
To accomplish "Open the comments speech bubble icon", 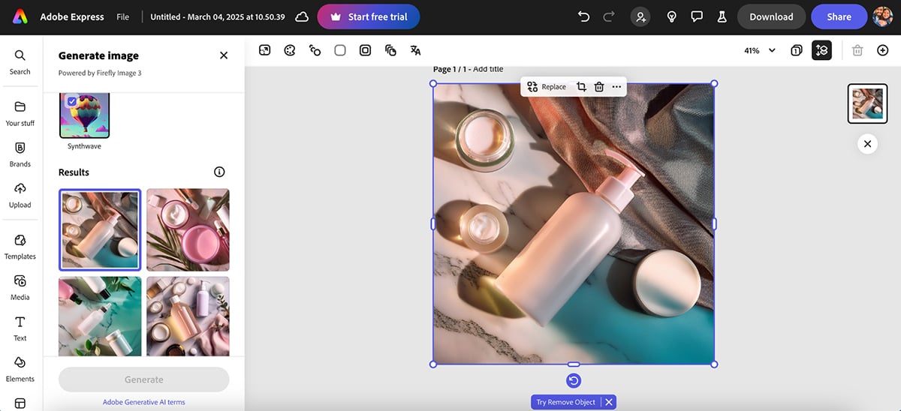I will [x=697, y=16].
